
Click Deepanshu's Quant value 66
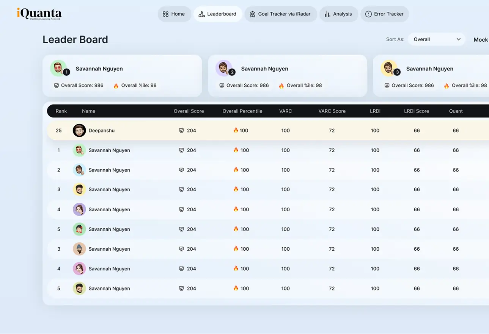pyautogui.click(x=456, y=131)
